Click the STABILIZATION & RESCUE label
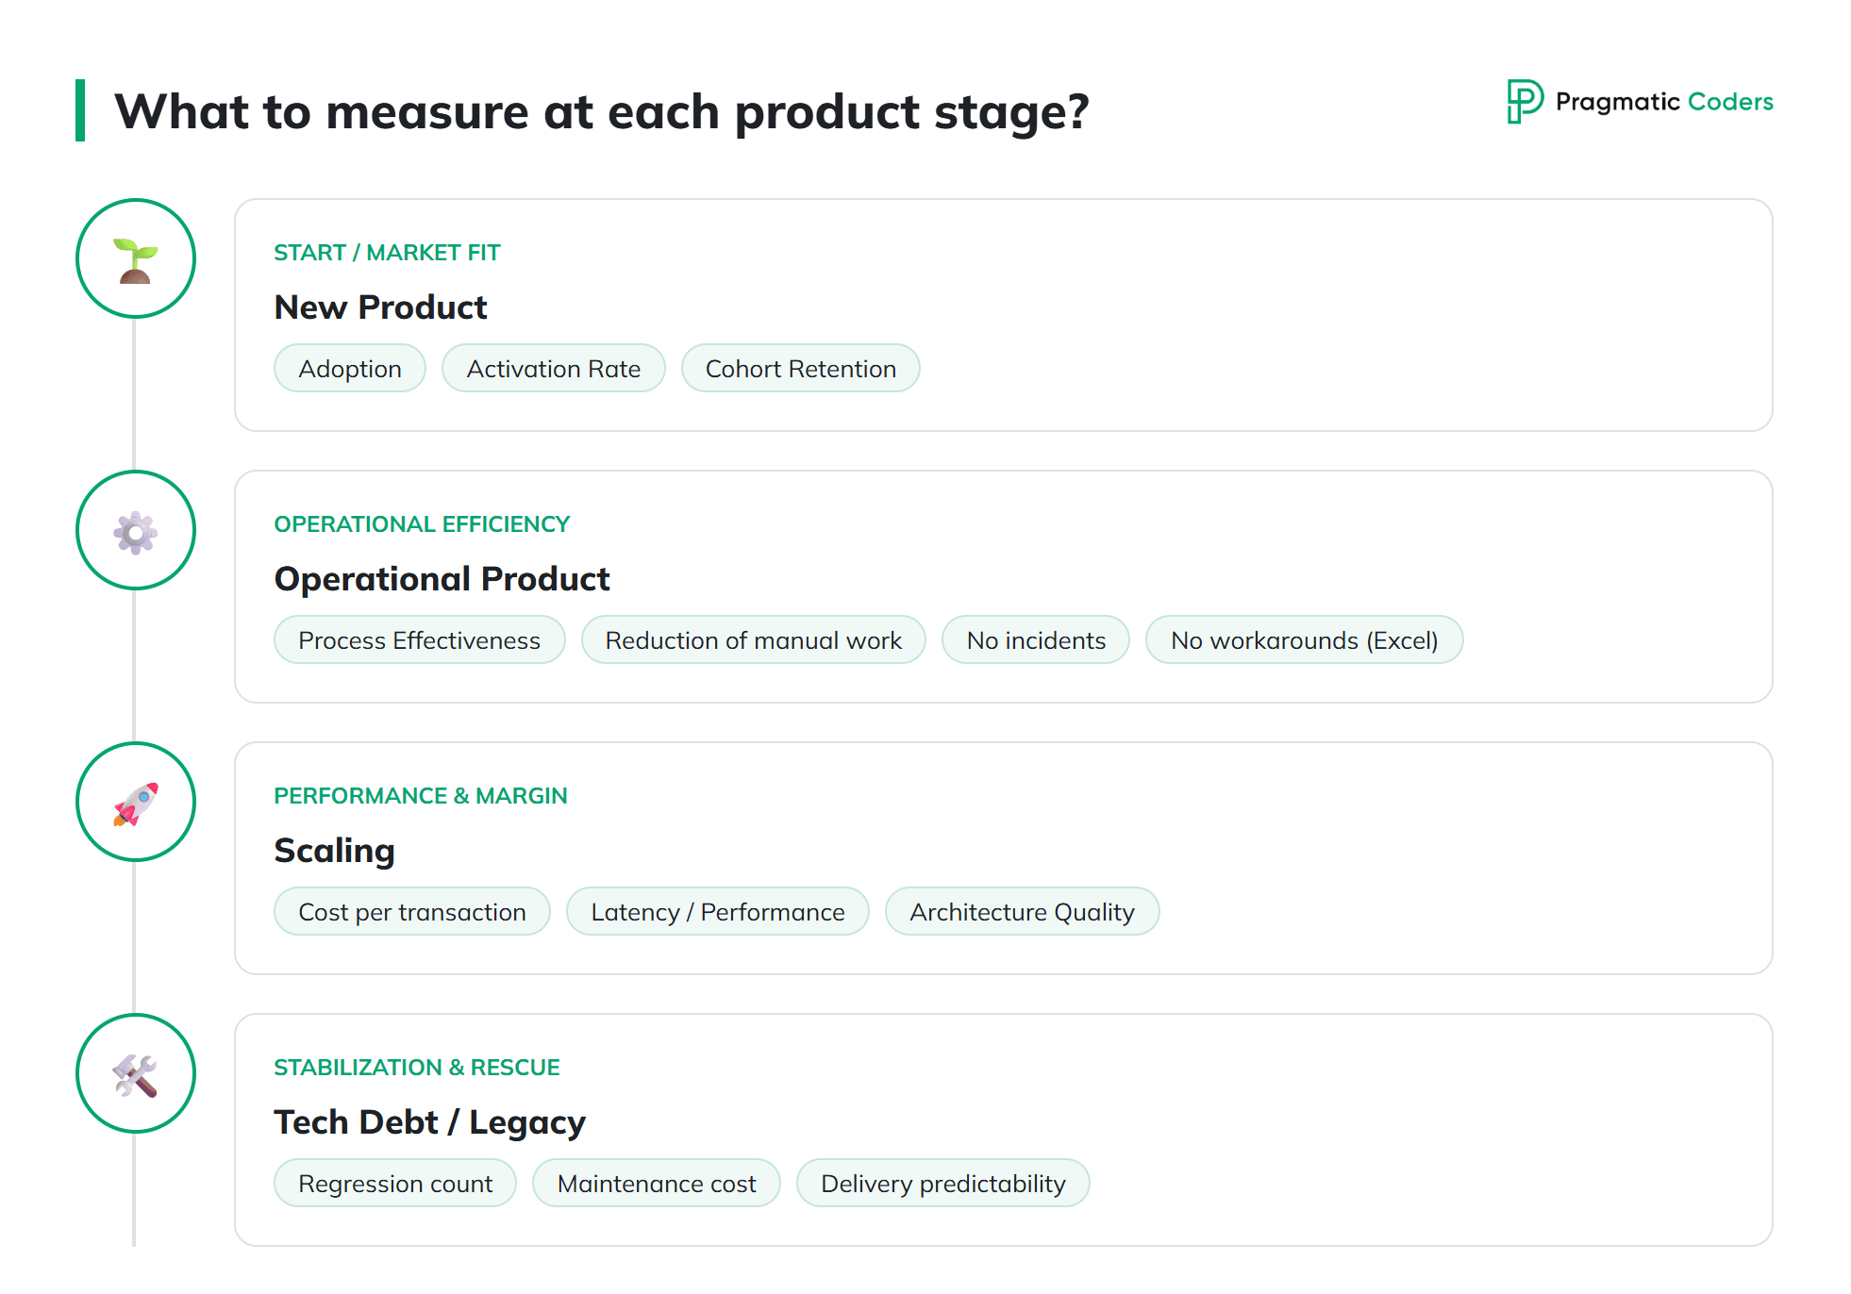1851x1294 pixels. coord(417,1068)
